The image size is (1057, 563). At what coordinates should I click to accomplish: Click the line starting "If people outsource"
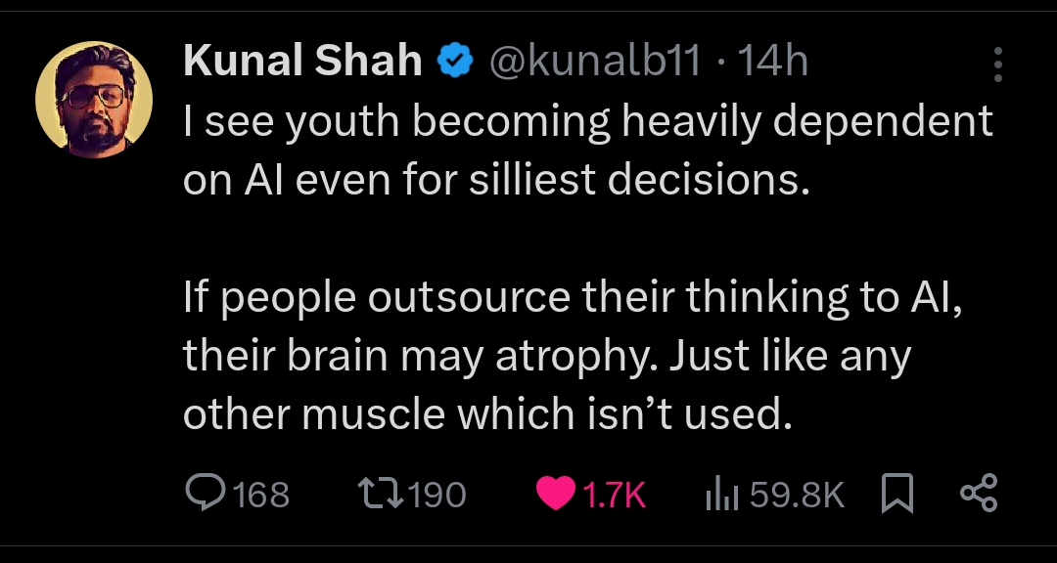point(573,297)
